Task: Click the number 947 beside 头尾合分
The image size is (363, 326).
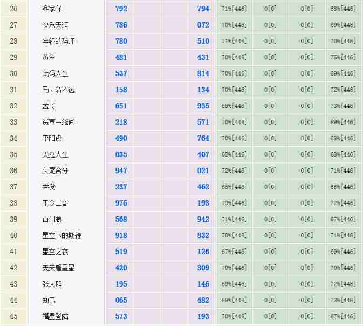Action: pyautogui.click(x=121, y=171)
